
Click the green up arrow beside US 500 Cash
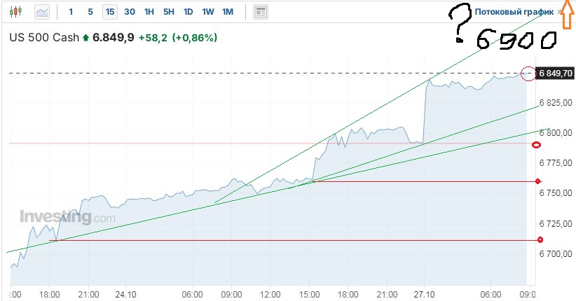point(86,37)
